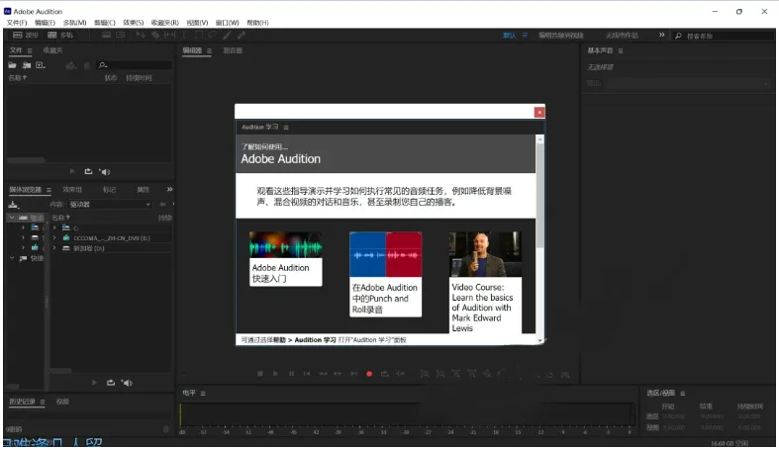This screenshot has height=450, width=779.
Task: Click Media Browser add shortcut icon
Action: click(x=14, y=205)
